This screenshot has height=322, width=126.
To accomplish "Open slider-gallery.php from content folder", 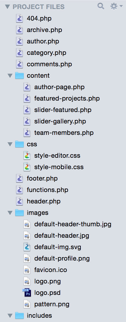I will 60,121.
